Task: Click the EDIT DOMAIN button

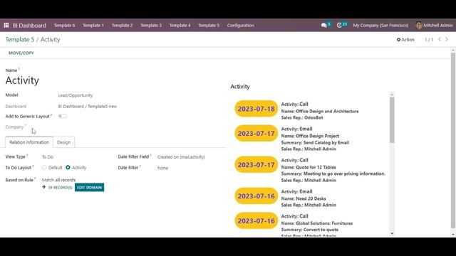Action: [89, 187]
